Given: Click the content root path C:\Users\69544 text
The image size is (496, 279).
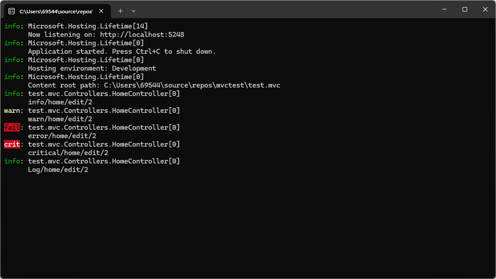Looking at the screenshot, I should click(x=192, y=85).
